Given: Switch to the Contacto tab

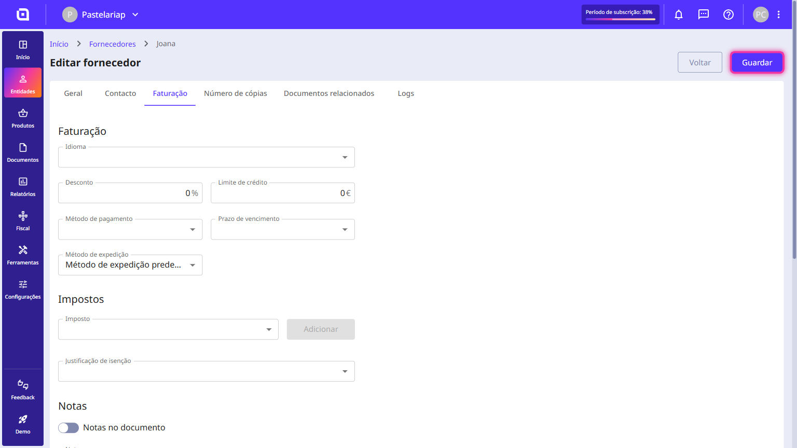Looking at the screenshot, I should [x=120, y=93].
